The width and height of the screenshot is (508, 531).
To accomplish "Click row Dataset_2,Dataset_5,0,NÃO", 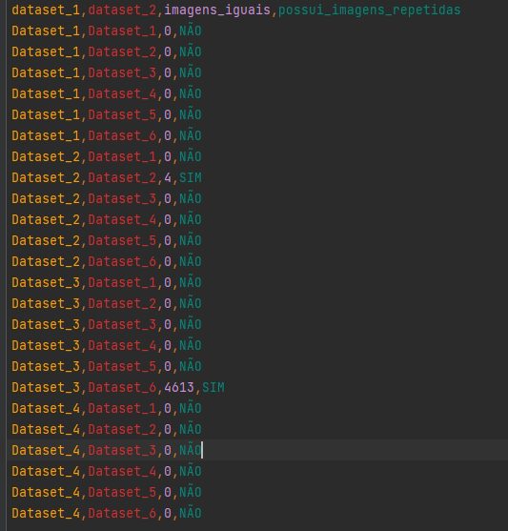I will (x=107, y=241).
